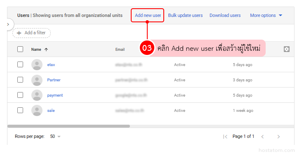Screen dimensions: 297x154
Task: Click the avatar of user Partner
Action: tap(37, 80)
